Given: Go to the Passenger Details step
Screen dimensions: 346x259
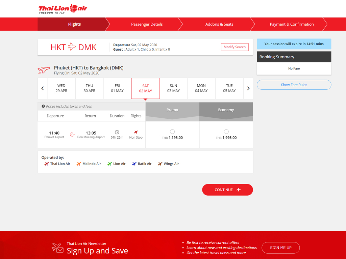Looking at the screenshot, I should click(x=147, y=24).
